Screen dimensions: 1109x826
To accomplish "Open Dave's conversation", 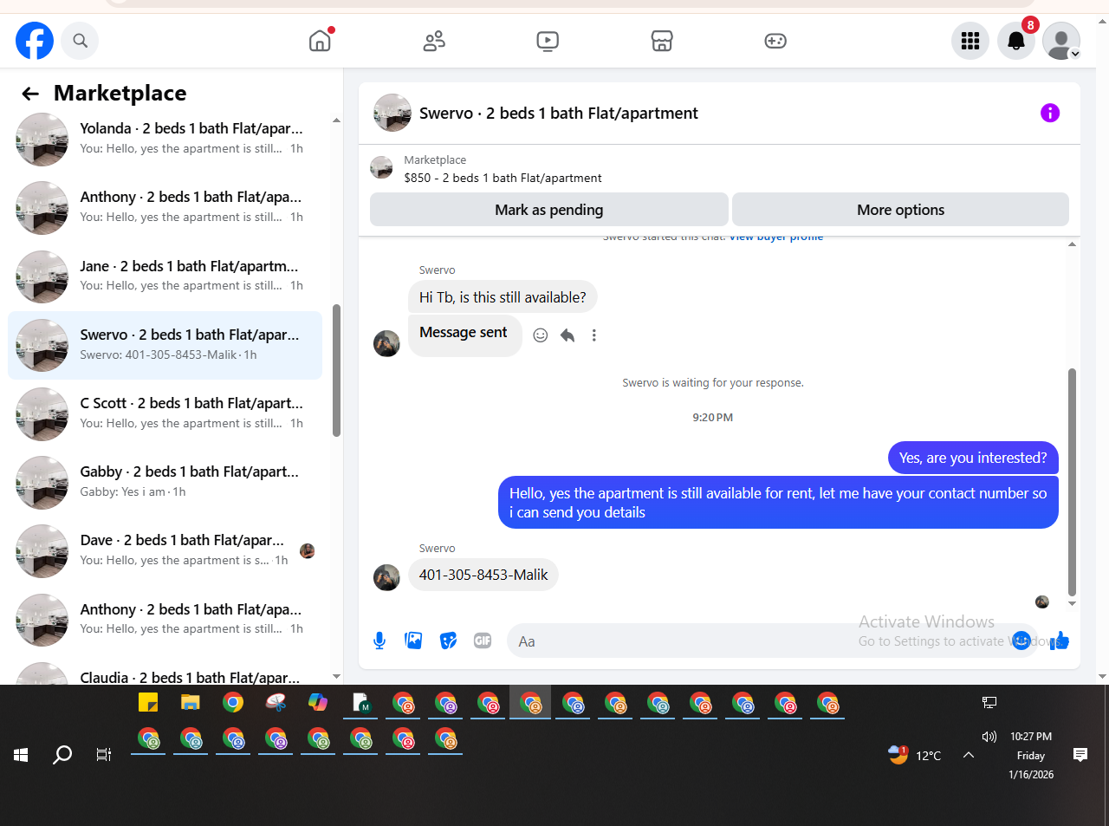I will [x=165, y=550].
